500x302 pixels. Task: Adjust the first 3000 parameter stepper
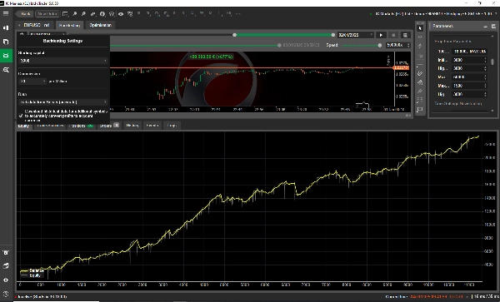click(x=485, y=60)
